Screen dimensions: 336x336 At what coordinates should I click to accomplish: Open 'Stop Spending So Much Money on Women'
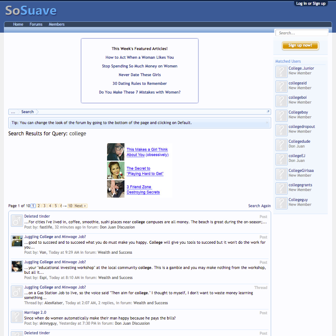click(140, 66)
